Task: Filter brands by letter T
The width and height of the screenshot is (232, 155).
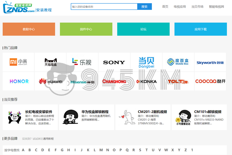Action: (147, 150)
